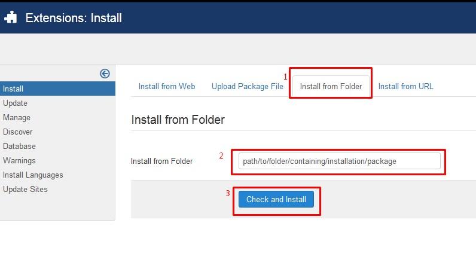Screen dimensions: 476x253
Task: Open Manage in the sidebar
Action: pyautogui.click(x=17, y=117)
